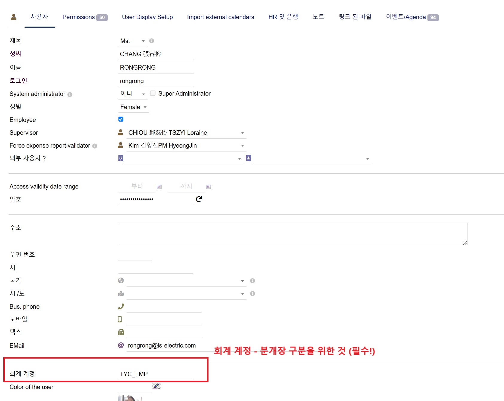
Task: Click the EMail input field
Action: click(x=164, y=345)
